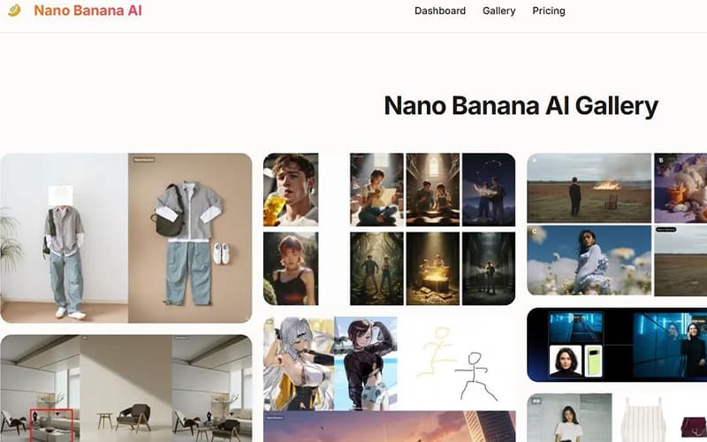The image size is (707, 442).
Task: Open the red-haired woman portrait thumbnail
Action: 291,269
